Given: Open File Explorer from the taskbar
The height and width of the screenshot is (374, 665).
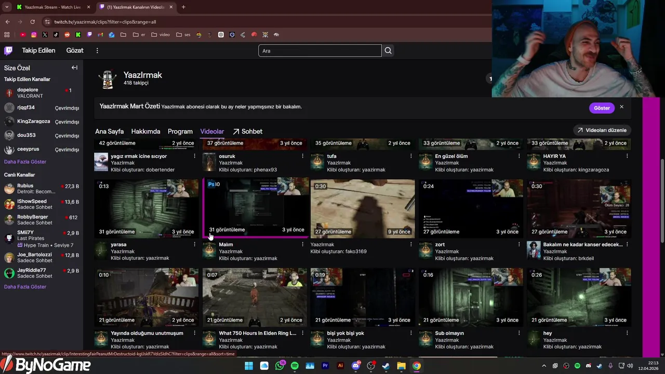Looking at the screenshot, I should [x=401, y=366].
